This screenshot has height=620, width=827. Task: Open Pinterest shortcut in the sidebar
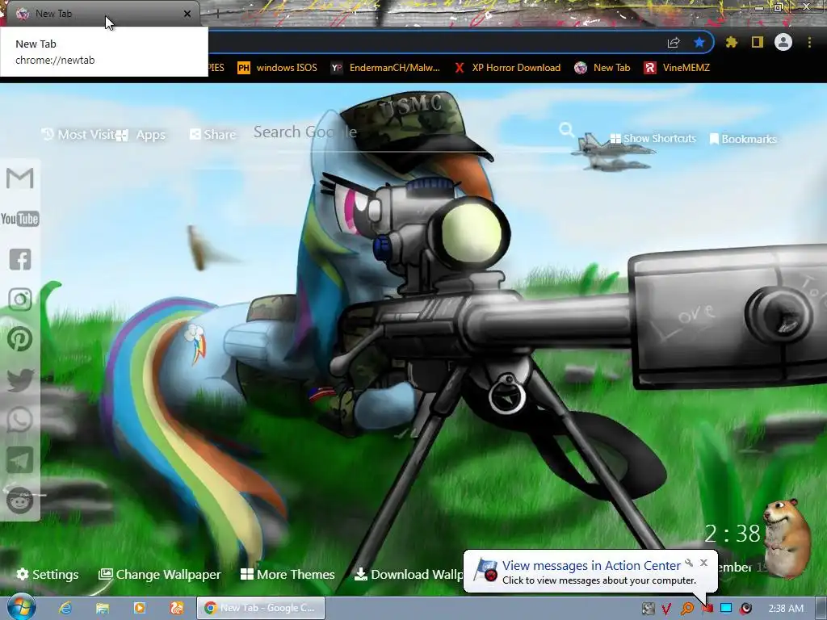click(x=20, y=340)
